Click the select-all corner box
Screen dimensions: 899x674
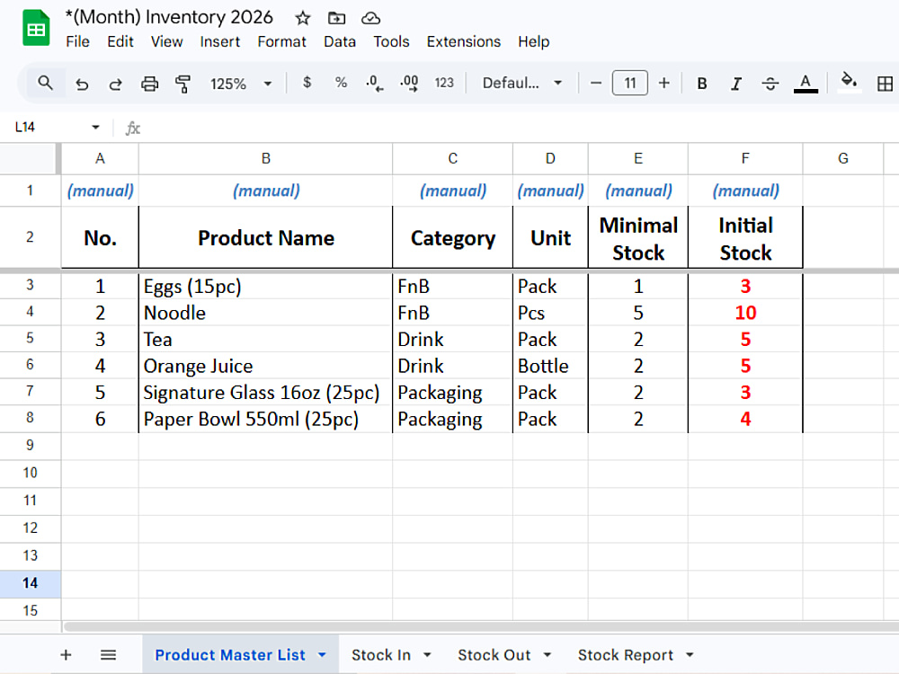click(30, 159)
